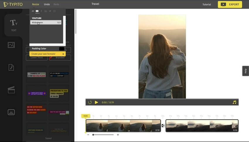This screenshot has height=142, width=249.
Task: Open the Tutorial link
Action: coord(207,4)
